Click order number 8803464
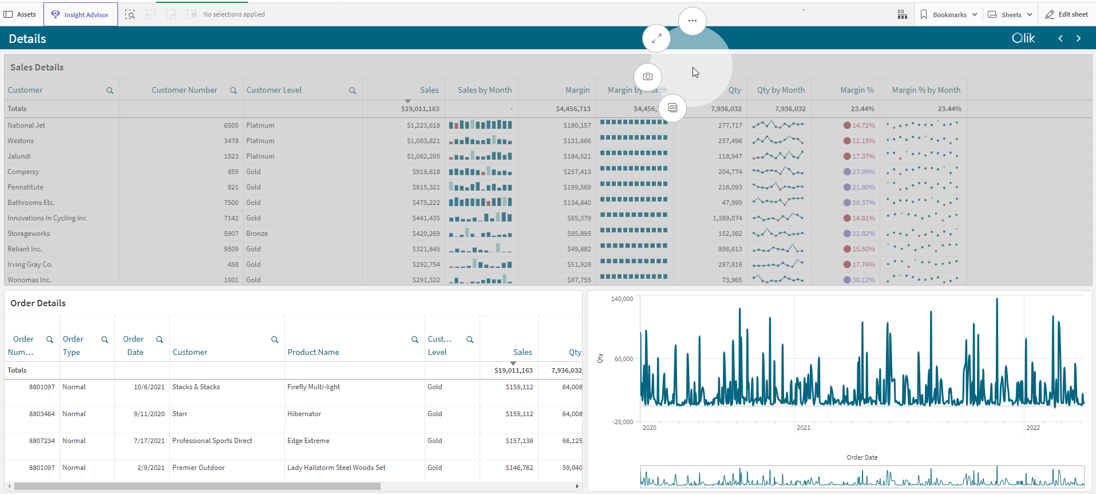This screenshot has width=1096, height=494. [42, 413]
